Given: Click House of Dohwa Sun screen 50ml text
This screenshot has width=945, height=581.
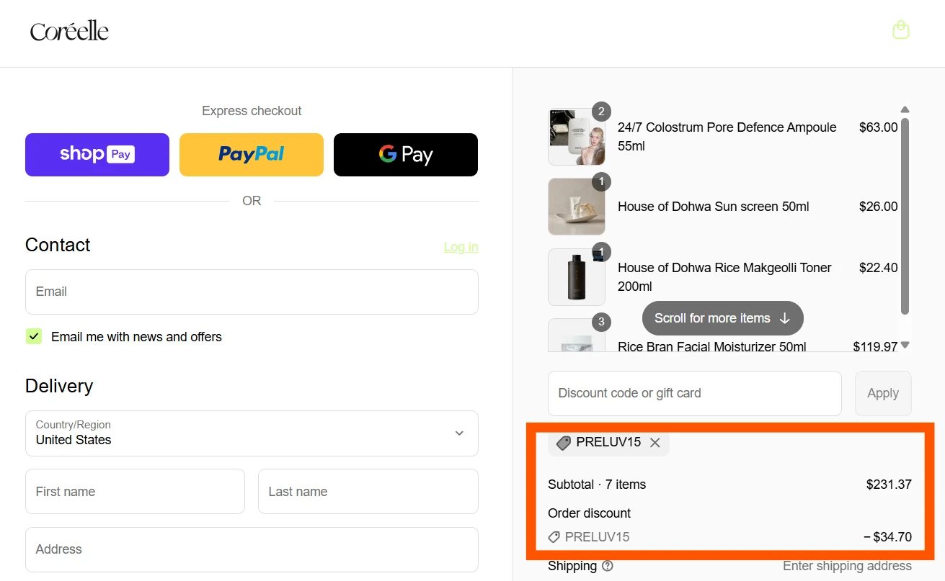Looking at the screenshot, I should (x=714, y=207).
